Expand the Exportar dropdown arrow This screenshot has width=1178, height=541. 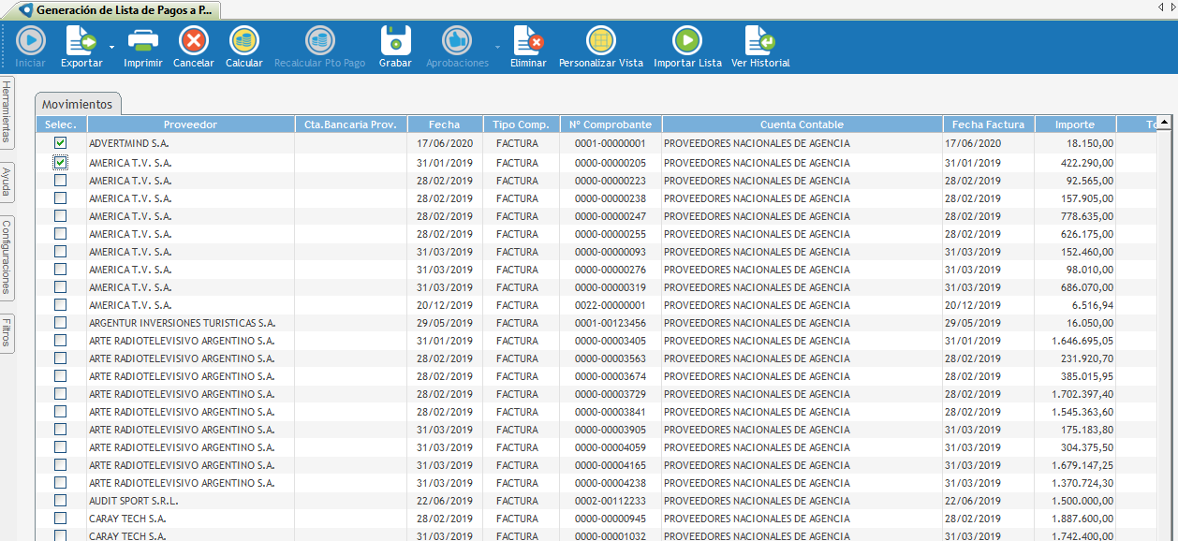(111, 46)
